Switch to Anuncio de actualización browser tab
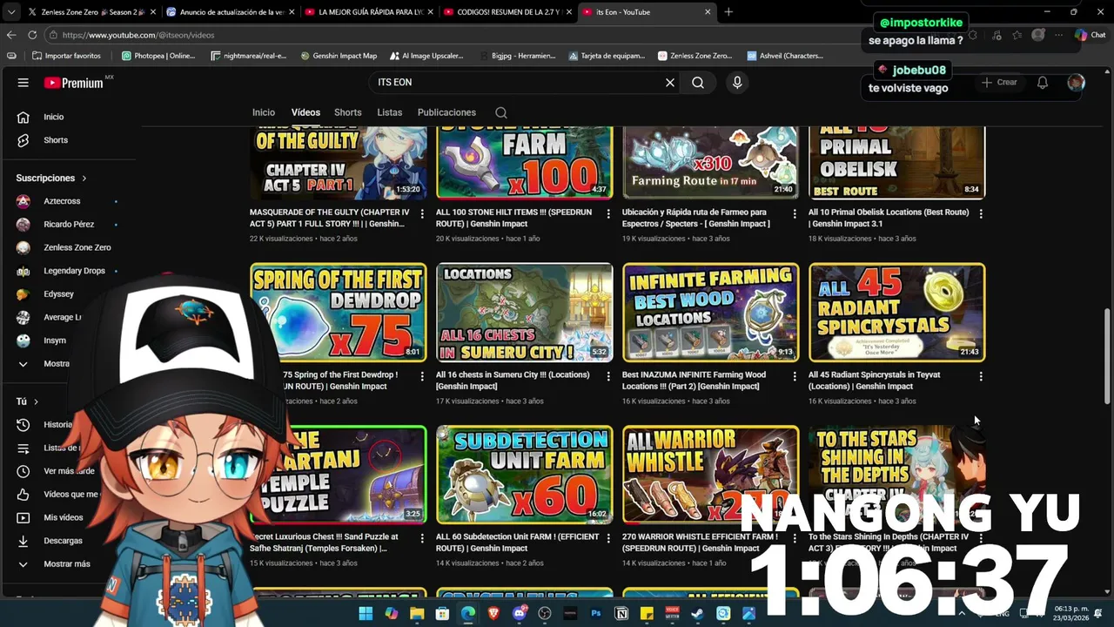Viewport: 1114px width, 627px height. [228, 12]
